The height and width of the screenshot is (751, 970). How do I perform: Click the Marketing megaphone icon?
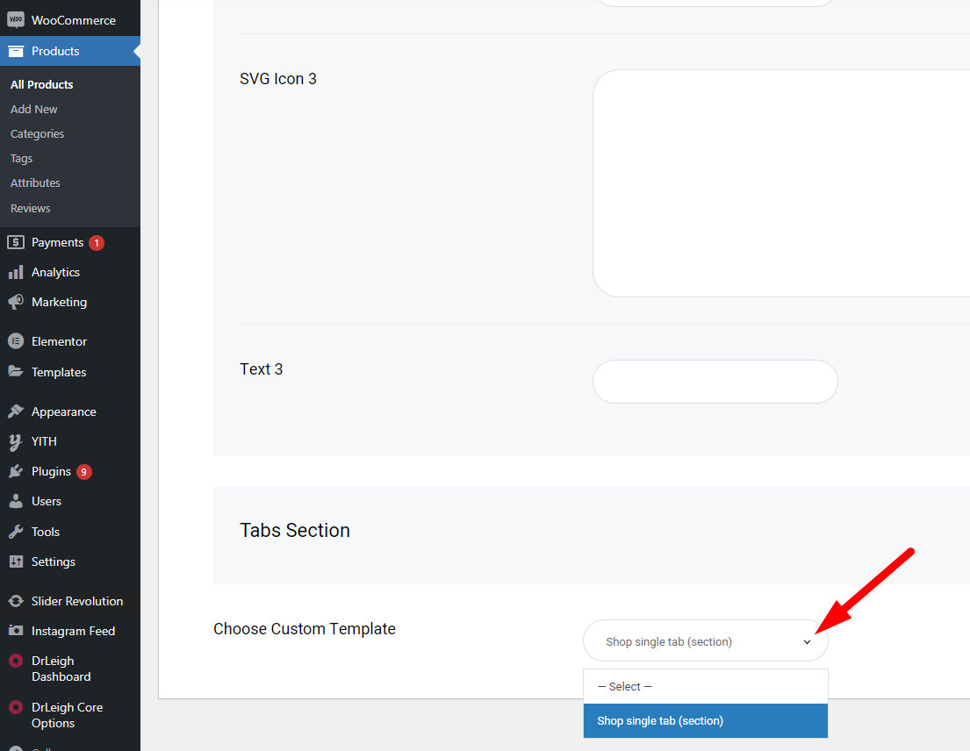pyautogui.click(x=16, y=302)
